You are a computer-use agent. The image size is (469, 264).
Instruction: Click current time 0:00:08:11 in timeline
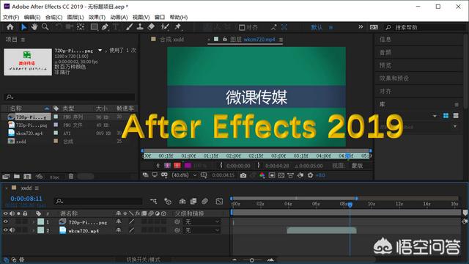point(26,199)
